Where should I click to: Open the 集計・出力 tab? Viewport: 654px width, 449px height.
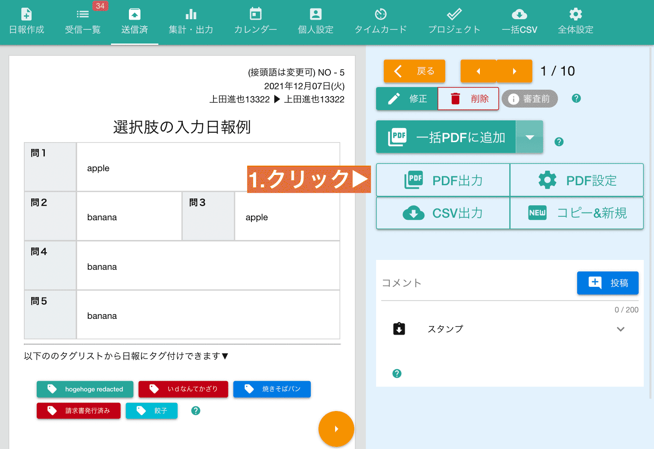pos(191,21)
